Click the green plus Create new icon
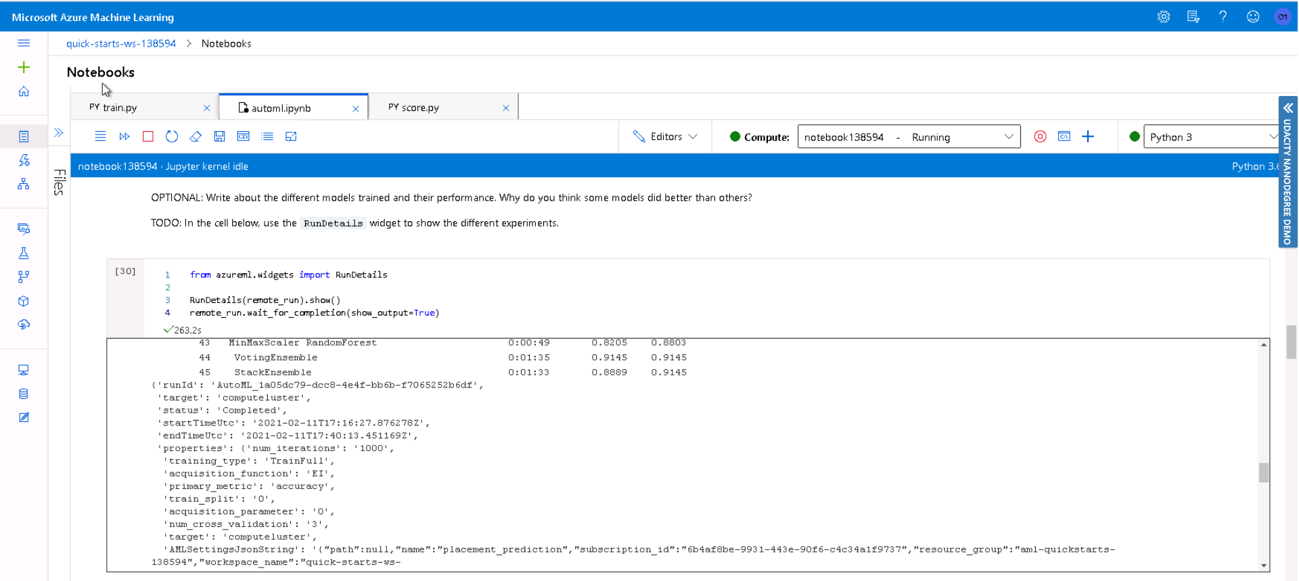1299x581 pixels. pyautogui.click(x=24, y=67)
